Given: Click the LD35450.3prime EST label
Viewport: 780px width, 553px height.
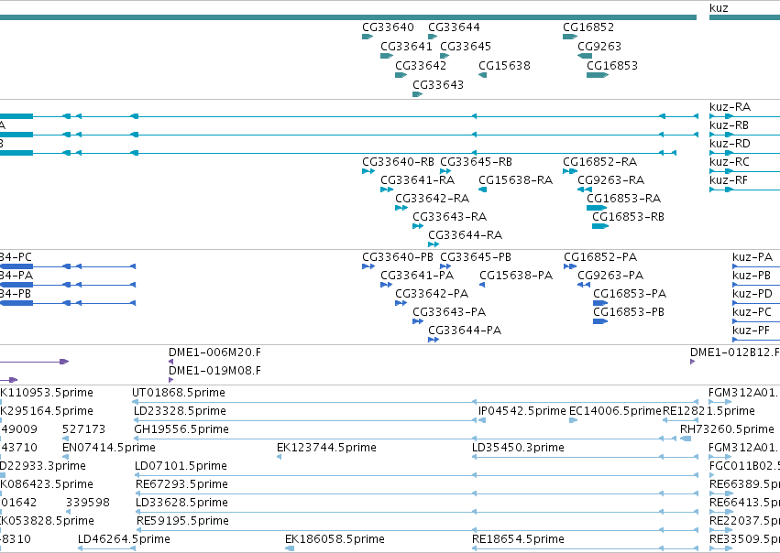Looking at the screenshot, I should point(519,448).
